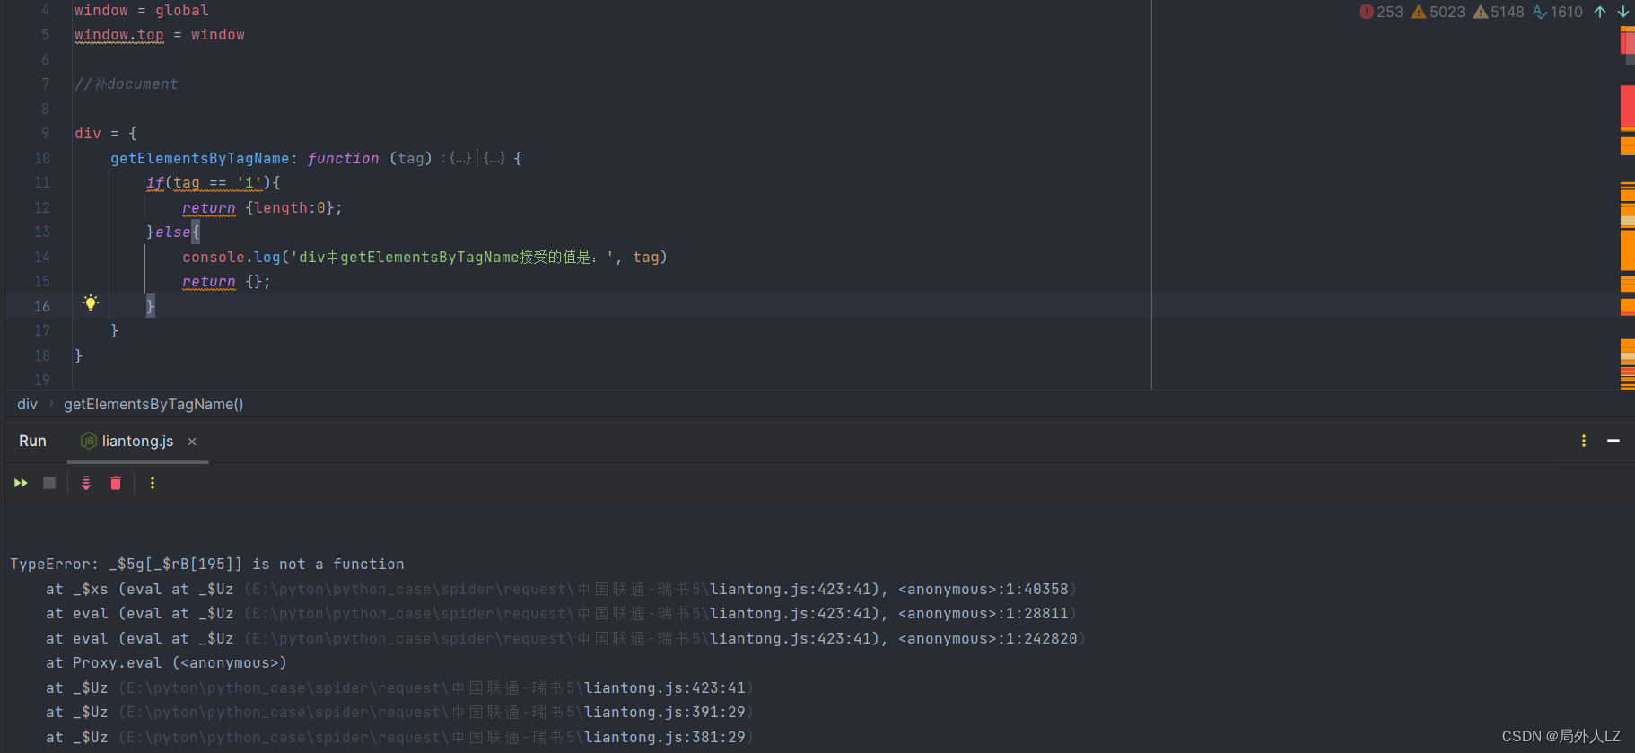
Task: Click the div breadcrumb
Action: click(27, 405)
